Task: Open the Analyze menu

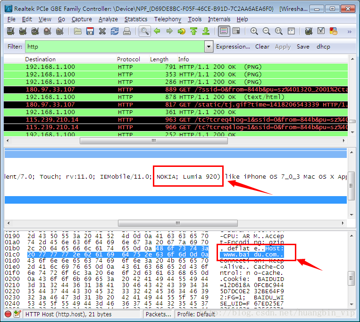Action: (x=108, y=19)
